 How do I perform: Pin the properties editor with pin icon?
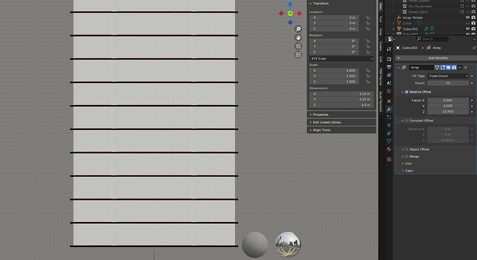pyautogui.click(x=474, y=48)
